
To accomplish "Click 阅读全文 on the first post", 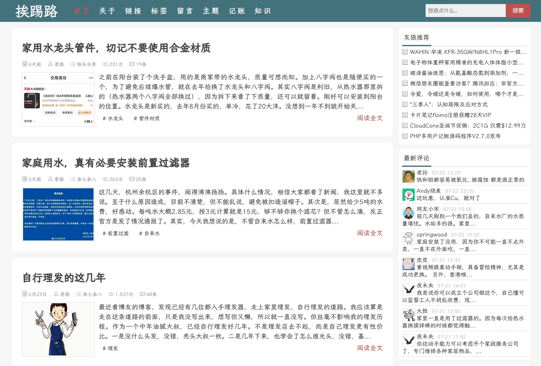I will [370, 118].
